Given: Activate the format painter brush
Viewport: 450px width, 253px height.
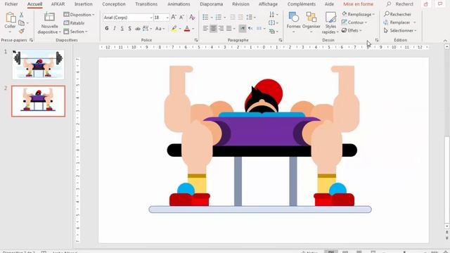Looking at the screenshot, I should [22, 31].
